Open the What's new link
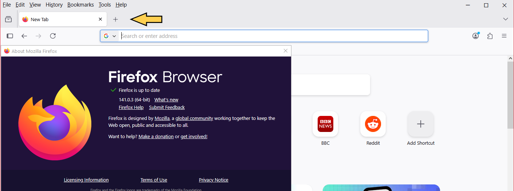Image resolution: width=514 pixels, height=191 pixels. 166,100
